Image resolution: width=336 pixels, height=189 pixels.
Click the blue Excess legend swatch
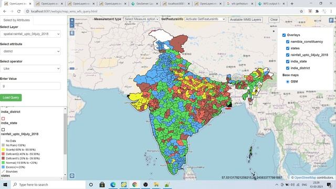click(3, 167)
